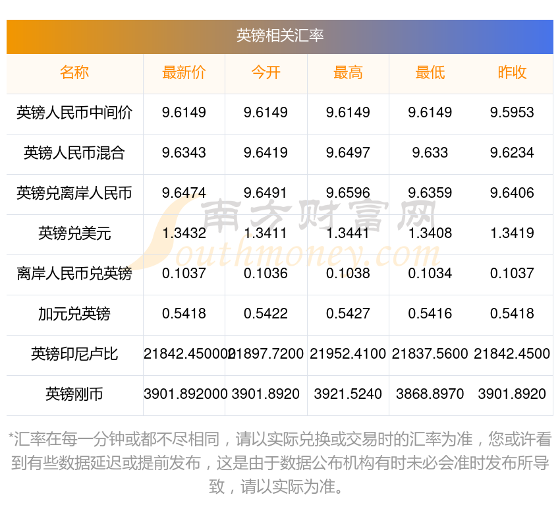The image size is (560, 507).
Task: Click the 英镑人民币混合 row name
Action: point(74,153)
